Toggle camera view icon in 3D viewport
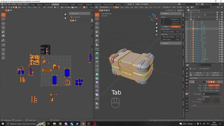 [156, 31]
